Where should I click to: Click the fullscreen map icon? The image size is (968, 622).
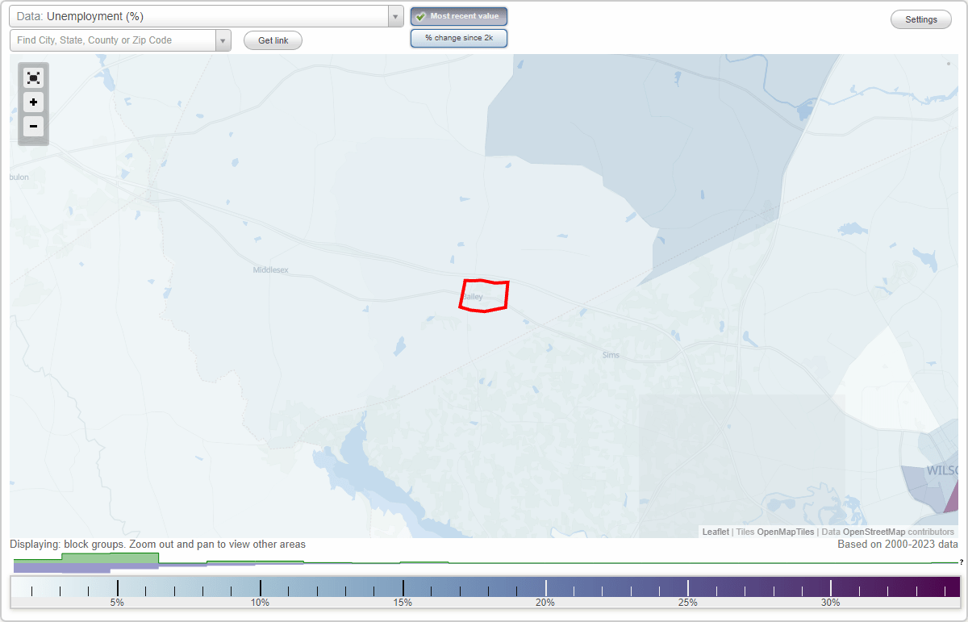[x=33, y=77]
